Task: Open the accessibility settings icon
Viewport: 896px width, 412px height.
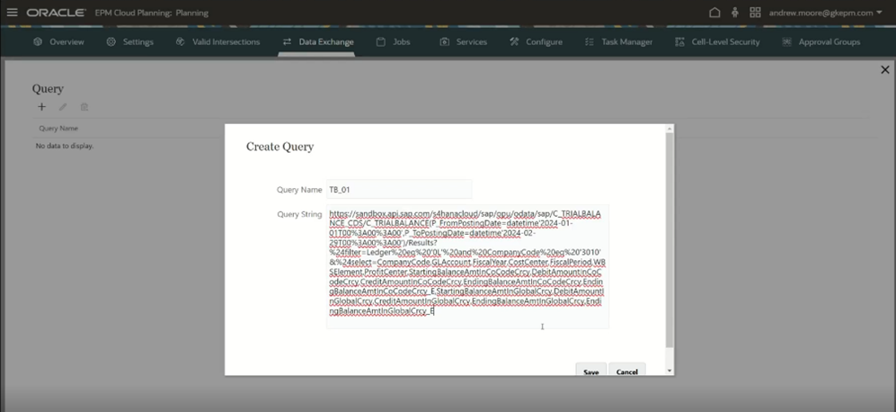Action: coord(735,13)
